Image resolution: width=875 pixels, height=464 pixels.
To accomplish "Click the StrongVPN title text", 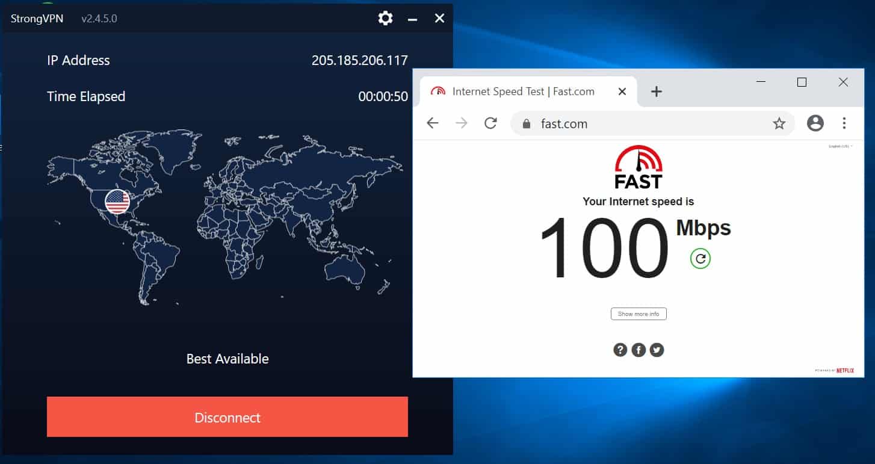I will tap(37, 19).
